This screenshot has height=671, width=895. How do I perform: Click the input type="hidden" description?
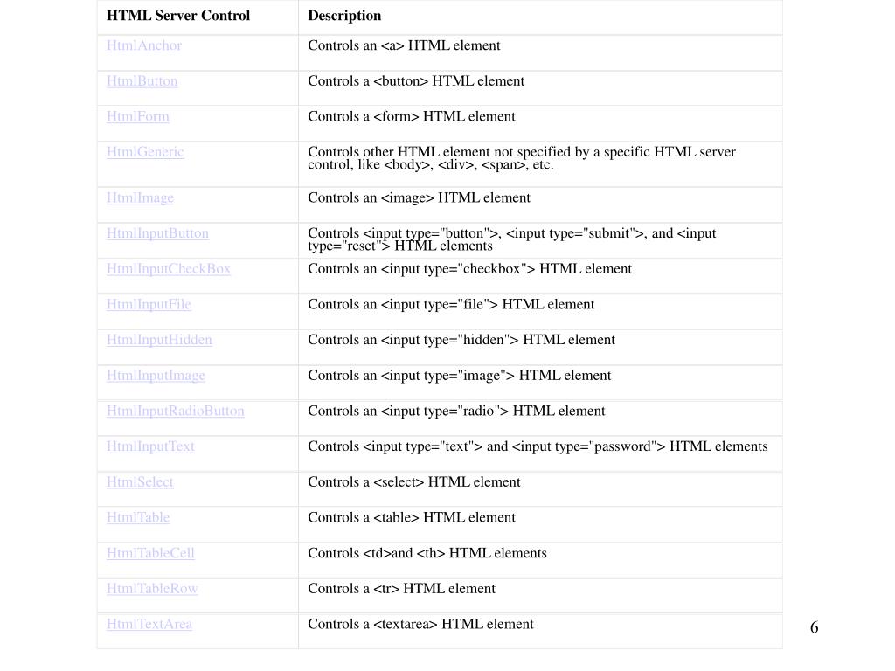461,340
